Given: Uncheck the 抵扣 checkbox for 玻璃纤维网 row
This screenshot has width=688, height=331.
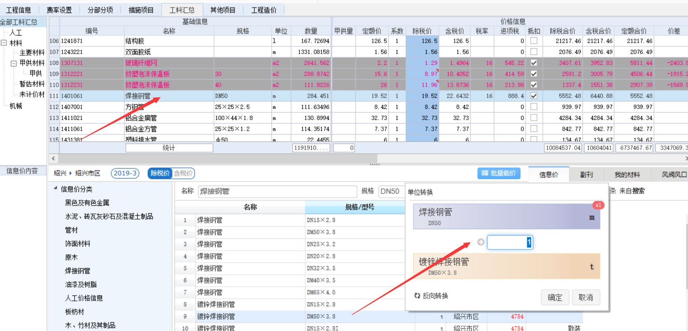Looking at the screenshot, I should tap(534, 63).
